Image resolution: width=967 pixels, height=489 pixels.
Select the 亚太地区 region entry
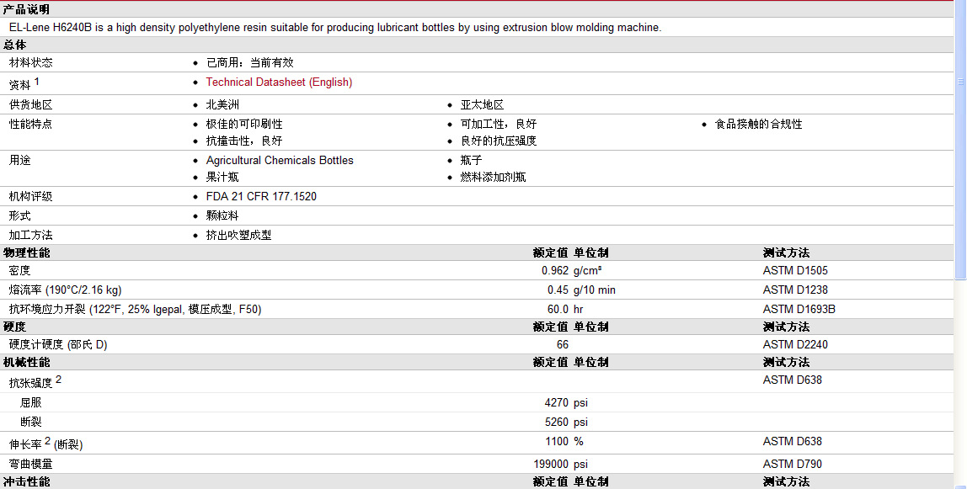point(483,104)
